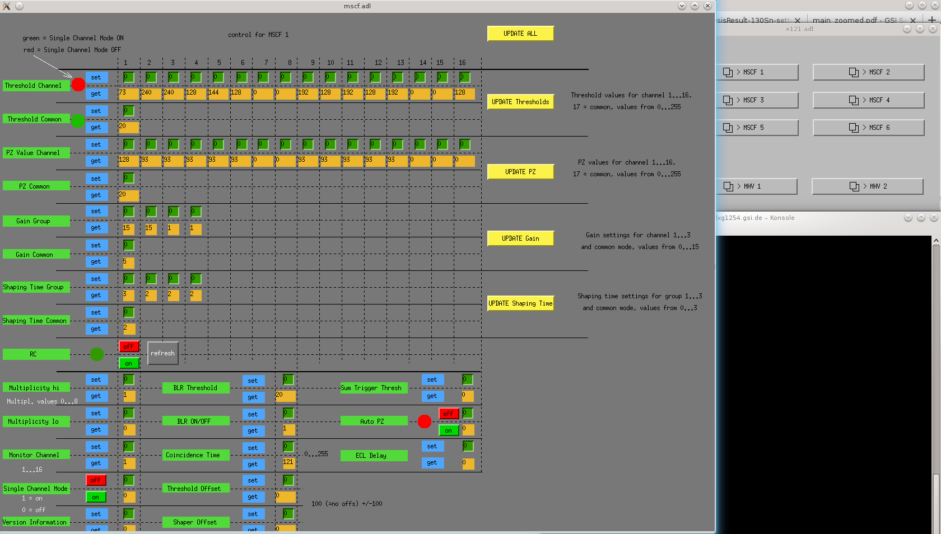The height and width of the screenshot is (534, 941).
Task: Expand the MHV 1 display menu
Action: (756, 186)
